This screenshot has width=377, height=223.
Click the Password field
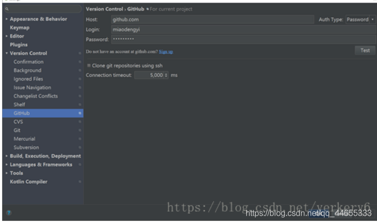point(244,39)
